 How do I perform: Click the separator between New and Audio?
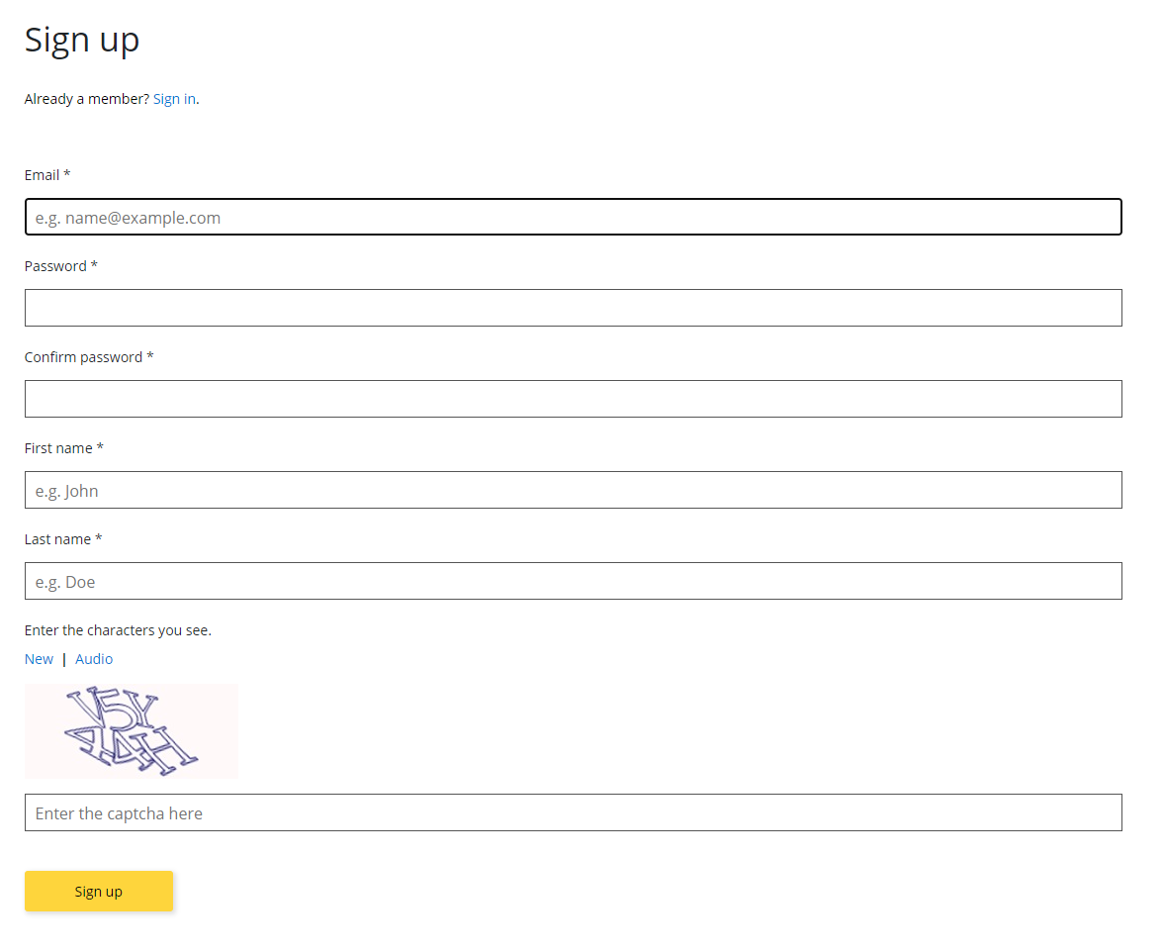click(64, 659)
